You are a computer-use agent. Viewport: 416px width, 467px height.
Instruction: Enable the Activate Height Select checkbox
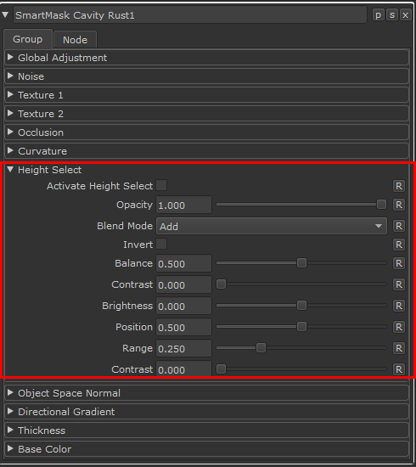click(161, 185)
